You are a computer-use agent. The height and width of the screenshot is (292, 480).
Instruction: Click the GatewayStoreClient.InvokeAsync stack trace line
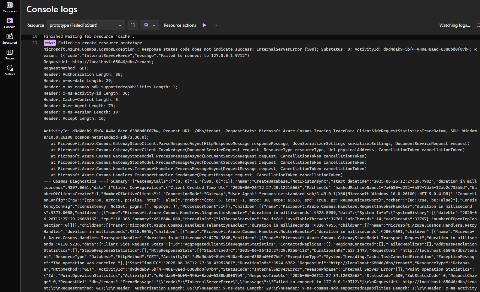pos(258,150)
